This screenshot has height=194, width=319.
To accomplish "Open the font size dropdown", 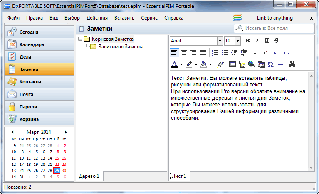I will pyautogui.click(x=237, y=41).
